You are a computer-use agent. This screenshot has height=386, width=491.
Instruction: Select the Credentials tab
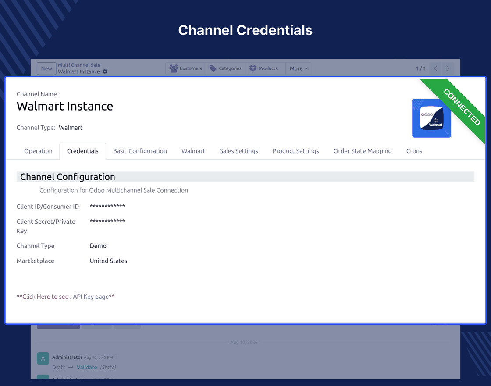coord(83,151)
